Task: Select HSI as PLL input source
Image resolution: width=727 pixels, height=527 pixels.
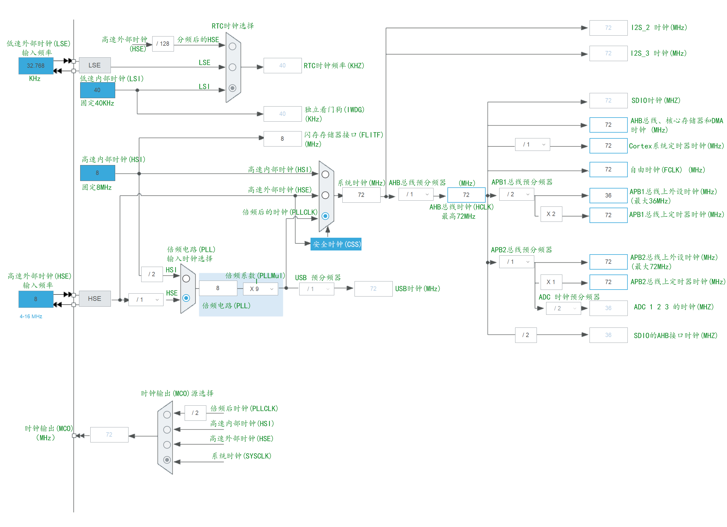Action: coord(186,279)
